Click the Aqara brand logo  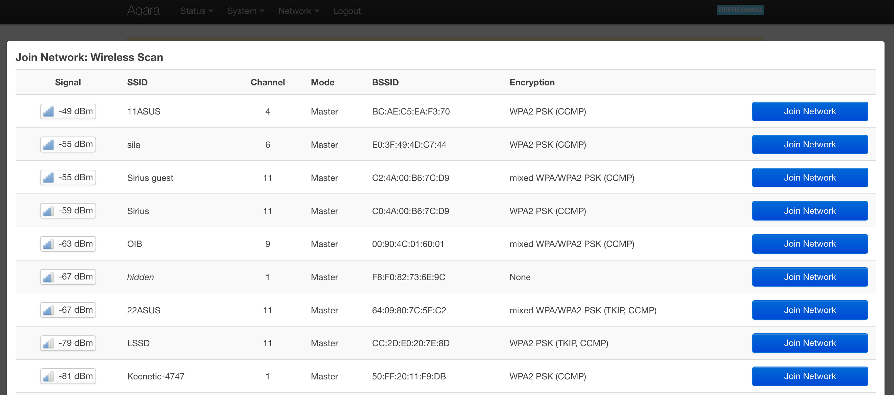tap(143, 11)
